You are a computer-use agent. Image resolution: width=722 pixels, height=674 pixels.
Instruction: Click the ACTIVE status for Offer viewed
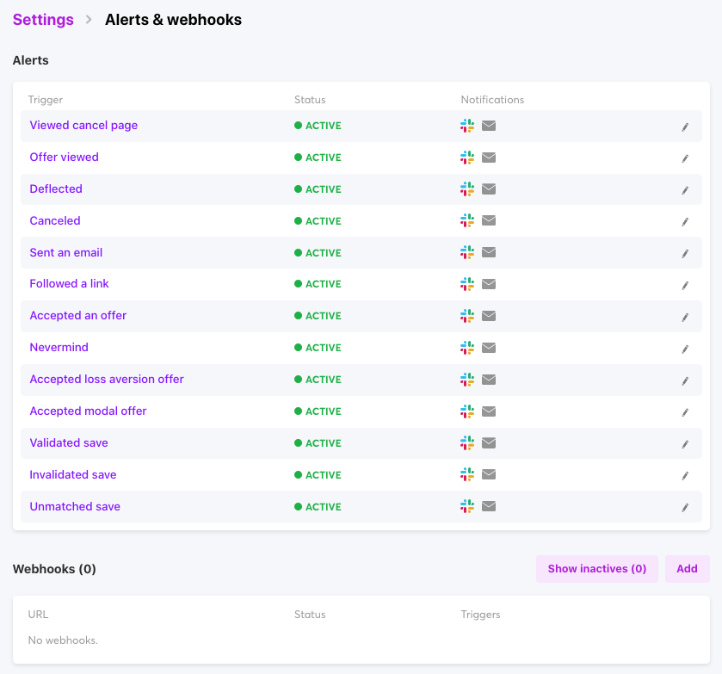[x=318, y=158]
